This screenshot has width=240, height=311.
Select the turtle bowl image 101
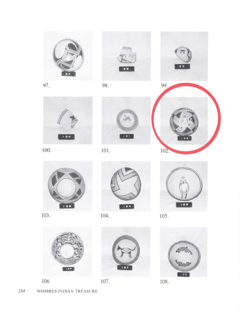126,121
